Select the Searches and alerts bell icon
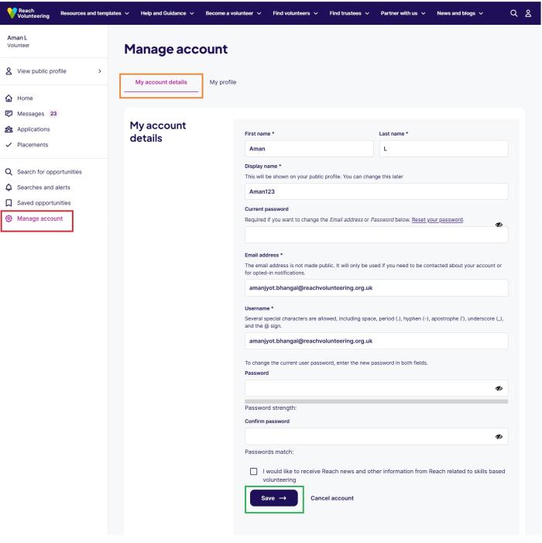 [9, 187]
